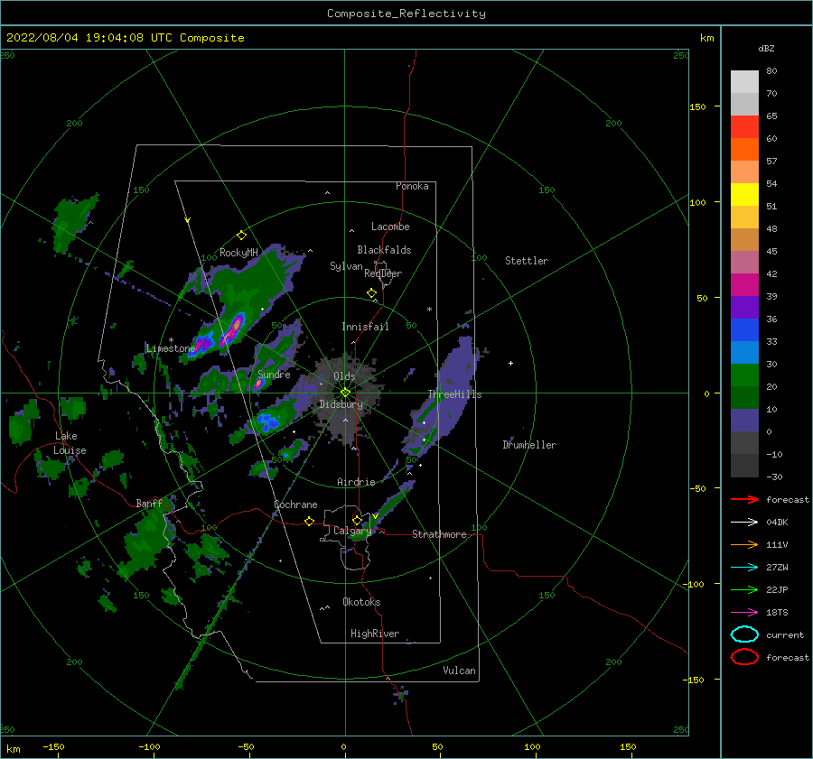This screenshot has height=759, width=813.
Task: Click the Lacombe city label
Action: 390,227
